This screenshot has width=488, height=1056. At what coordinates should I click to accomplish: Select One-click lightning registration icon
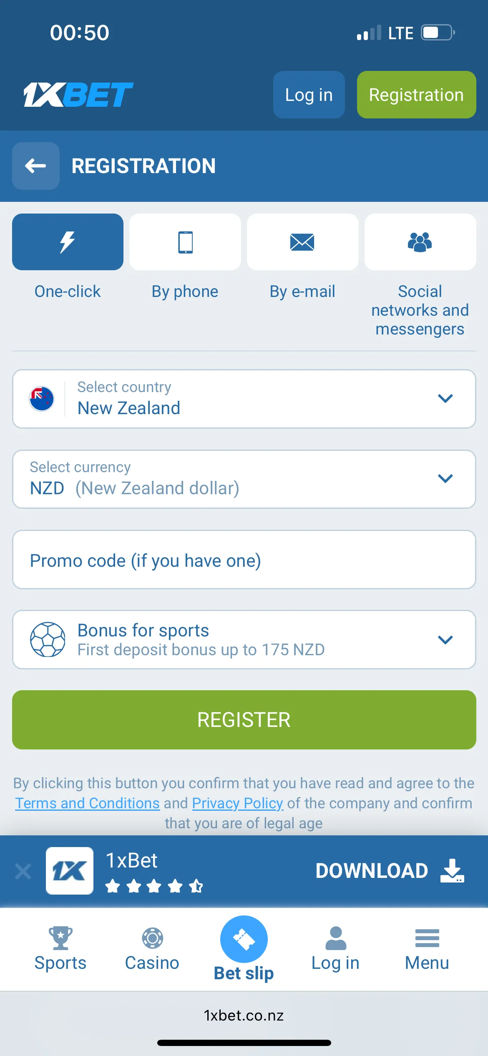[68, 242]
